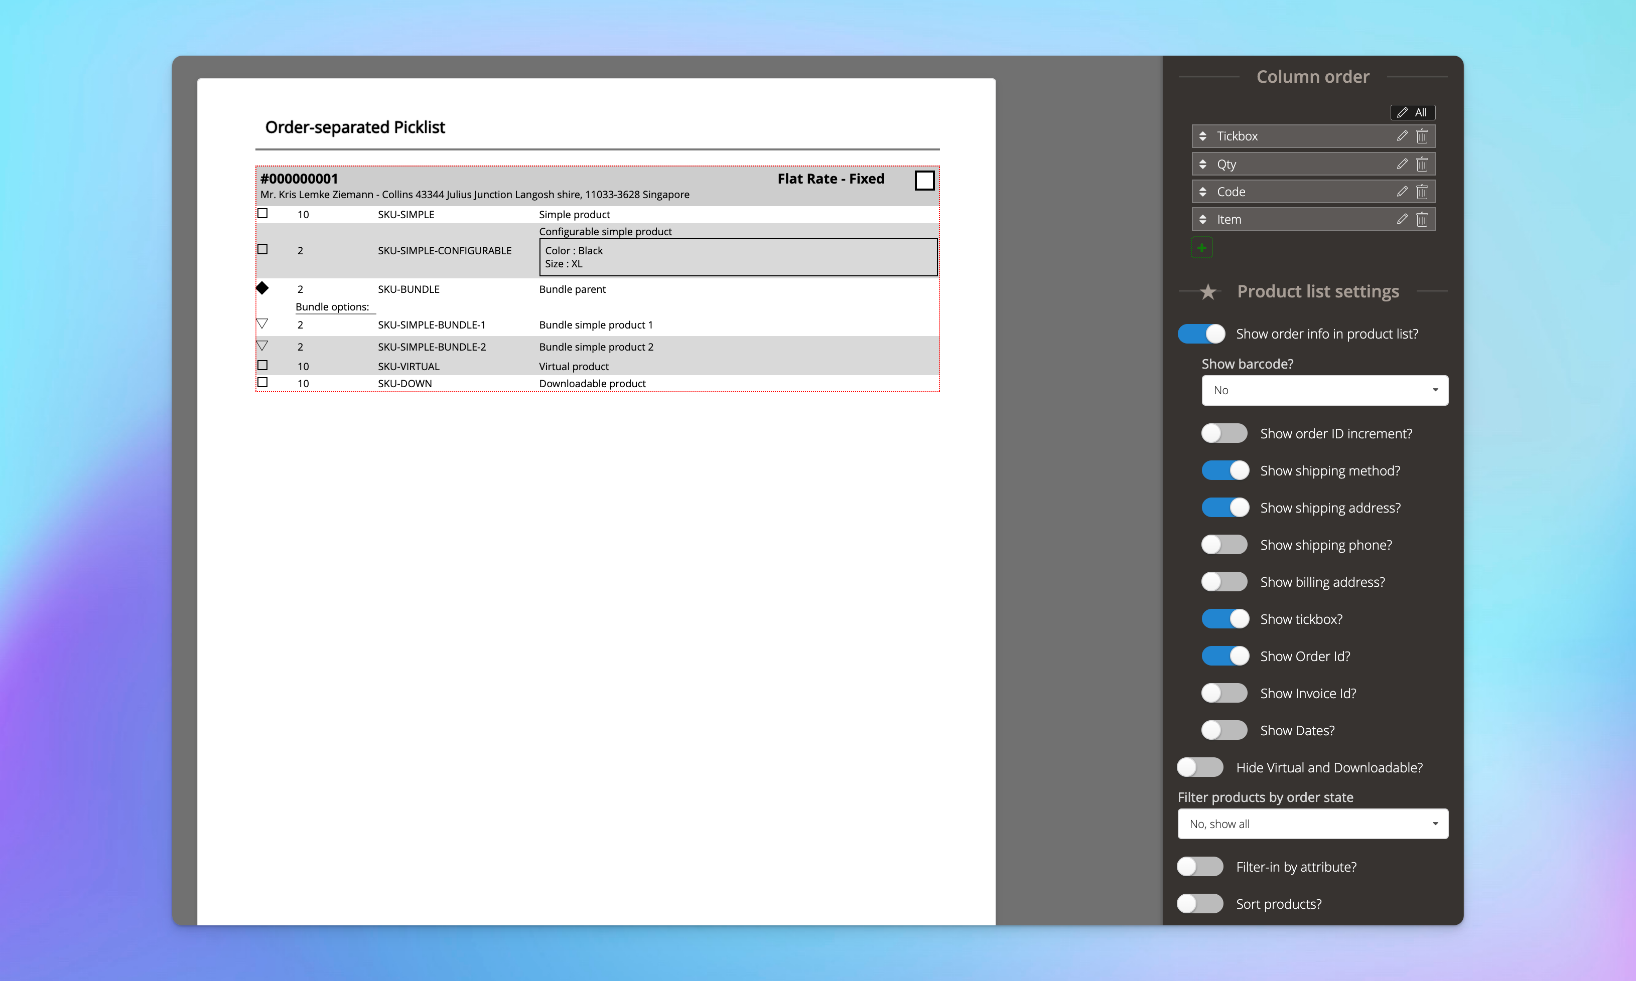Viewport: 1636px width, 981px height.
Task: Enable Sort products toggle
Action: [1201, 904]
